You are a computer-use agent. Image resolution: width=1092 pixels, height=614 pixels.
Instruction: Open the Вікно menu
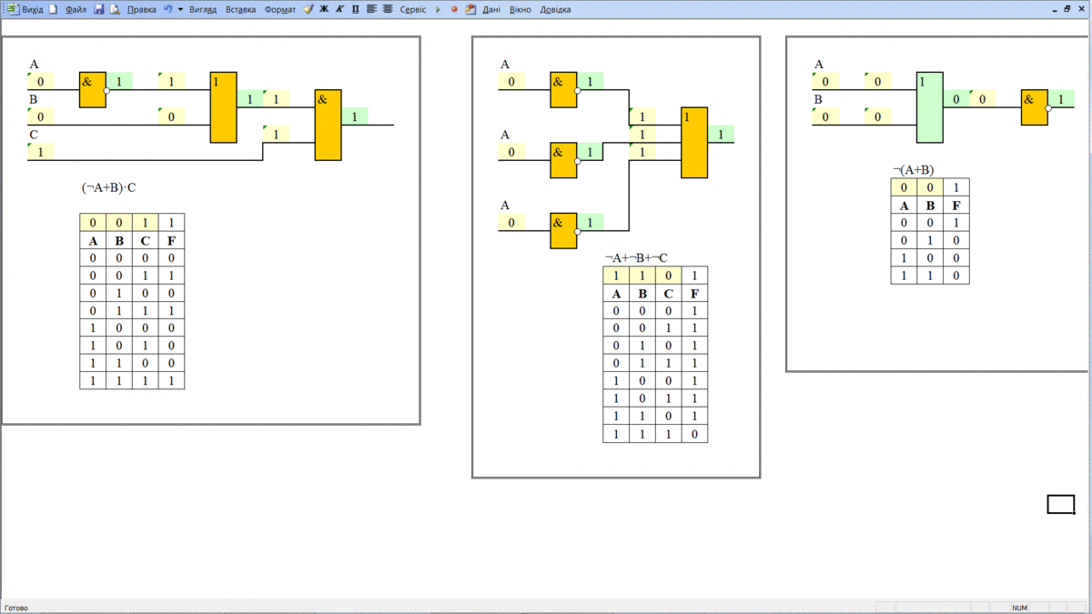(521, 9)
